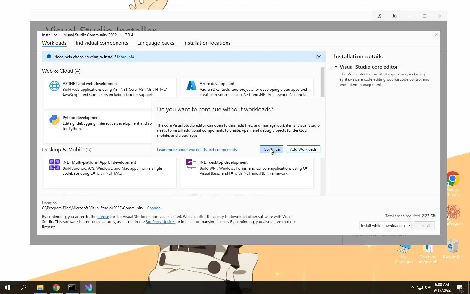This screenshot has width=470, height=294.
Task: Open the More info link
Action: tap(126, 57)
